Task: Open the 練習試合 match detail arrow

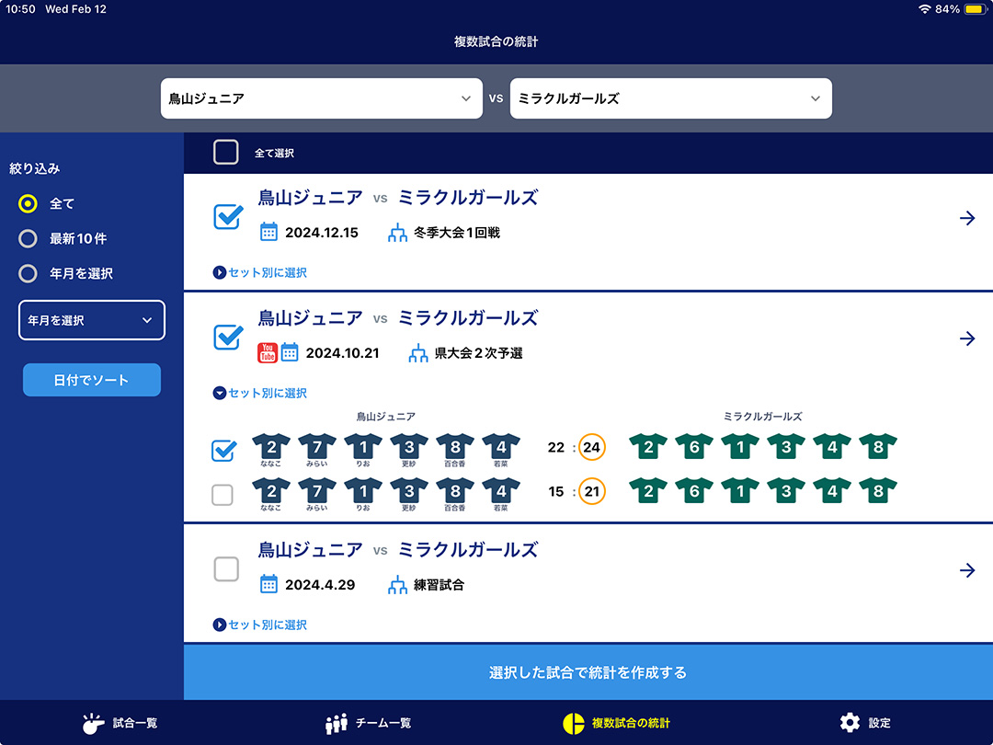Action: pos(966,570)
